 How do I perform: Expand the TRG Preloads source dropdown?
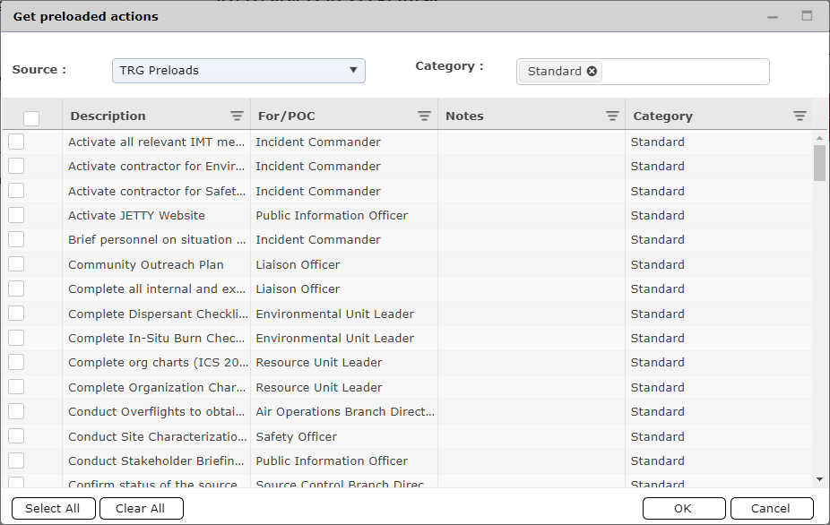point(238,71)
